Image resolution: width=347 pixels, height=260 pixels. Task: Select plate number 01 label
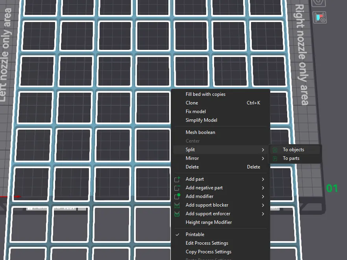[332, 189]
